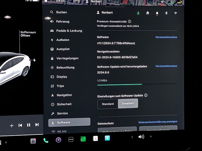Skip to previous track
This screenshot has height=151, width=202.
click(x=20, y=125)
